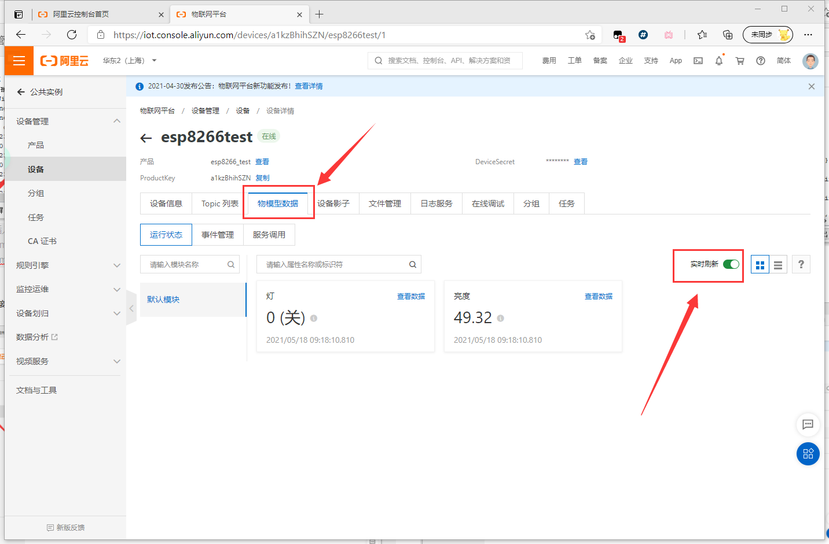Click 查看数据 on the 灯 card
The image size is (829, 544).
411,296
